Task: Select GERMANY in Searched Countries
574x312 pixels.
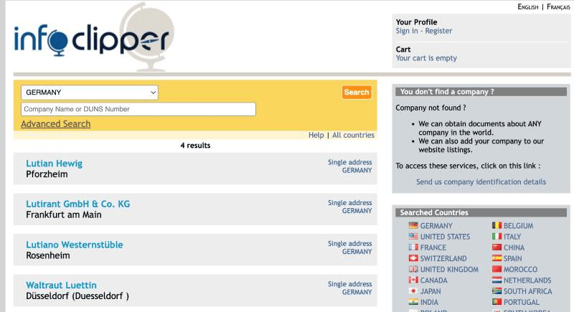Action: tap(436, 226)
